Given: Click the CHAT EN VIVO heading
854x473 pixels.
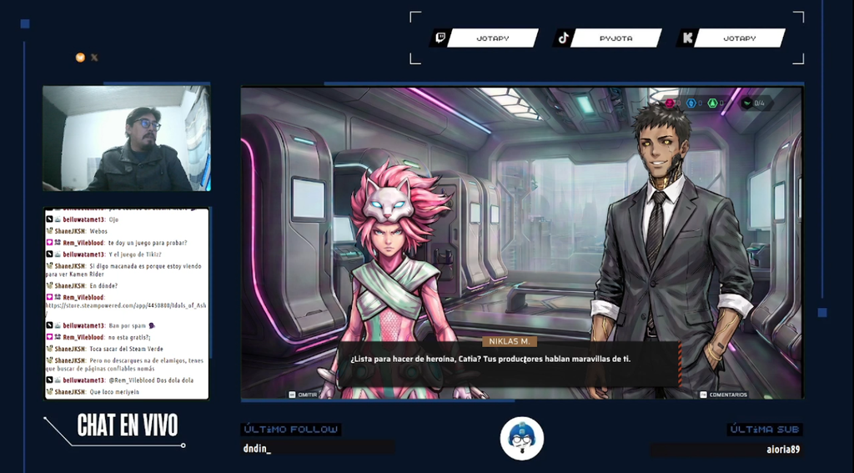Looking at the screenshot, I should 128,425.
